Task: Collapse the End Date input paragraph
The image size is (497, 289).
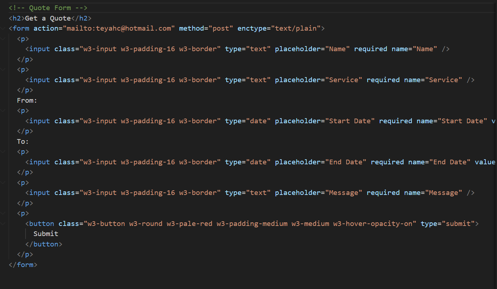Action: [x=3, y=151]
